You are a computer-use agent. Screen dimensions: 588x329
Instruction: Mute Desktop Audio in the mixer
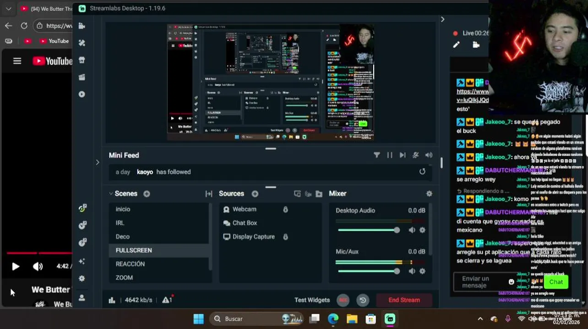pyautogui.click(x=412, y=230)
